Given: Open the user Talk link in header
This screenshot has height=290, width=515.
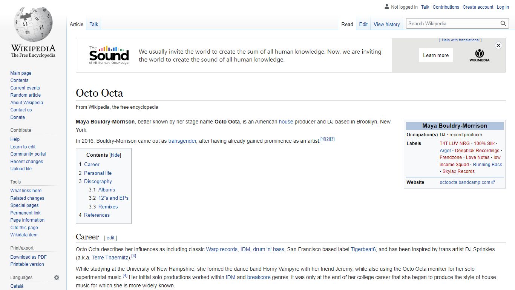Looking at the screenshot, I should point(425,7).
